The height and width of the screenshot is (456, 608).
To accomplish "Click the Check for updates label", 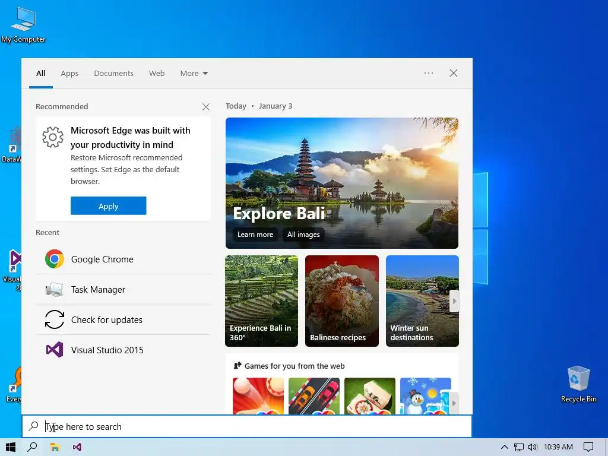I will pos(107,320).
